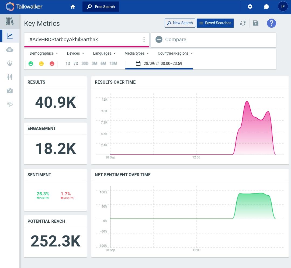Open the demographics people sidebar icon

(x=10, y=77)
